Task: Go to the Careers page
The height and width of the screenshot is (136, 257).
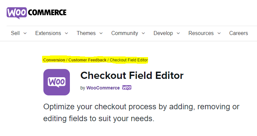Action: pos(238,33)
